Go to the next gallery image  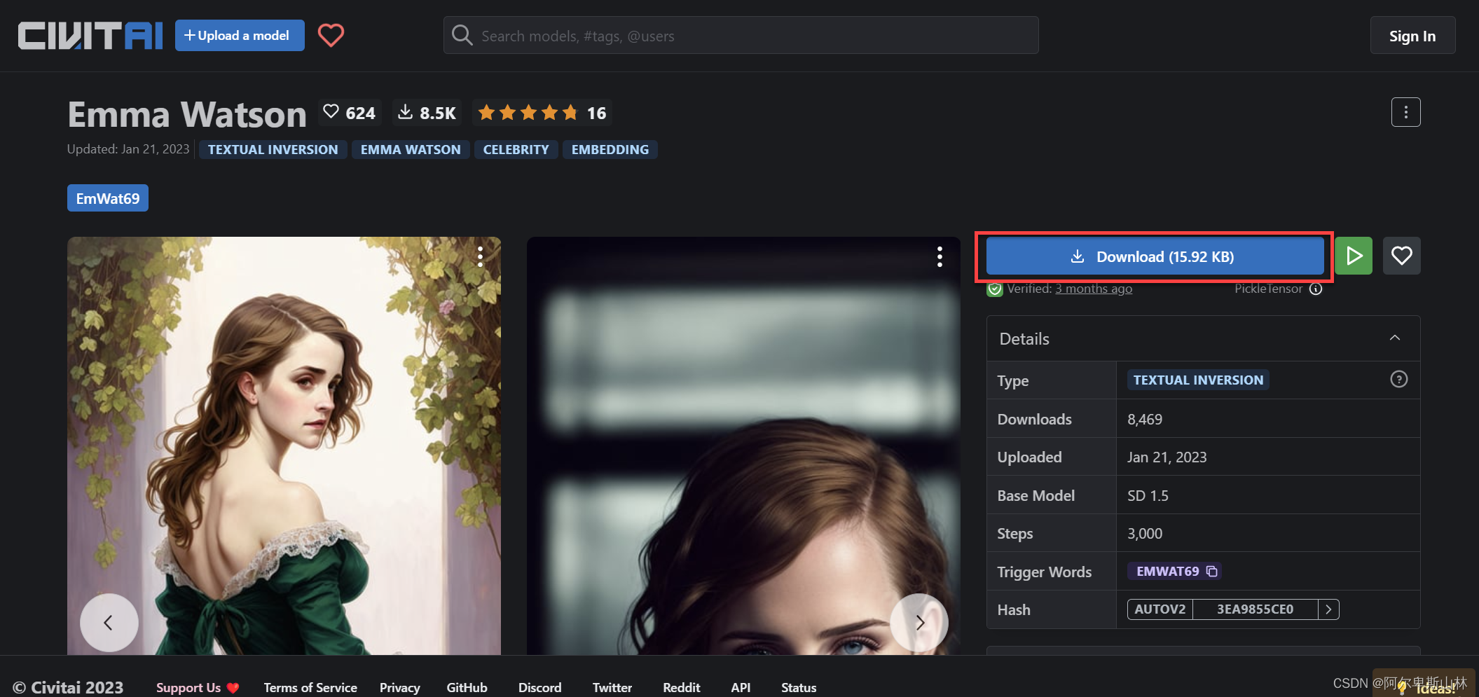919,622
